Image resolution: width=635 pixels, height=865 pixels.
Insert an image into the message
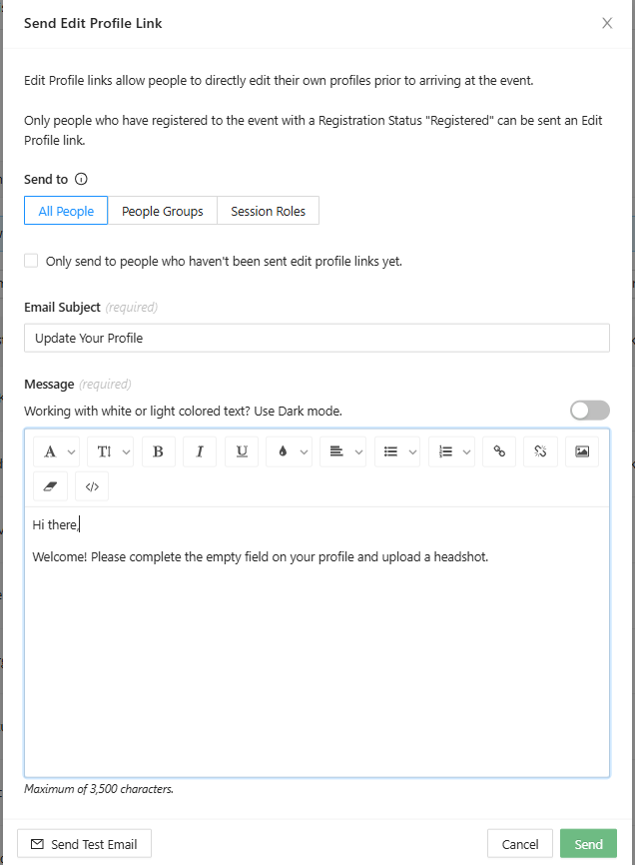click(582, 451)
